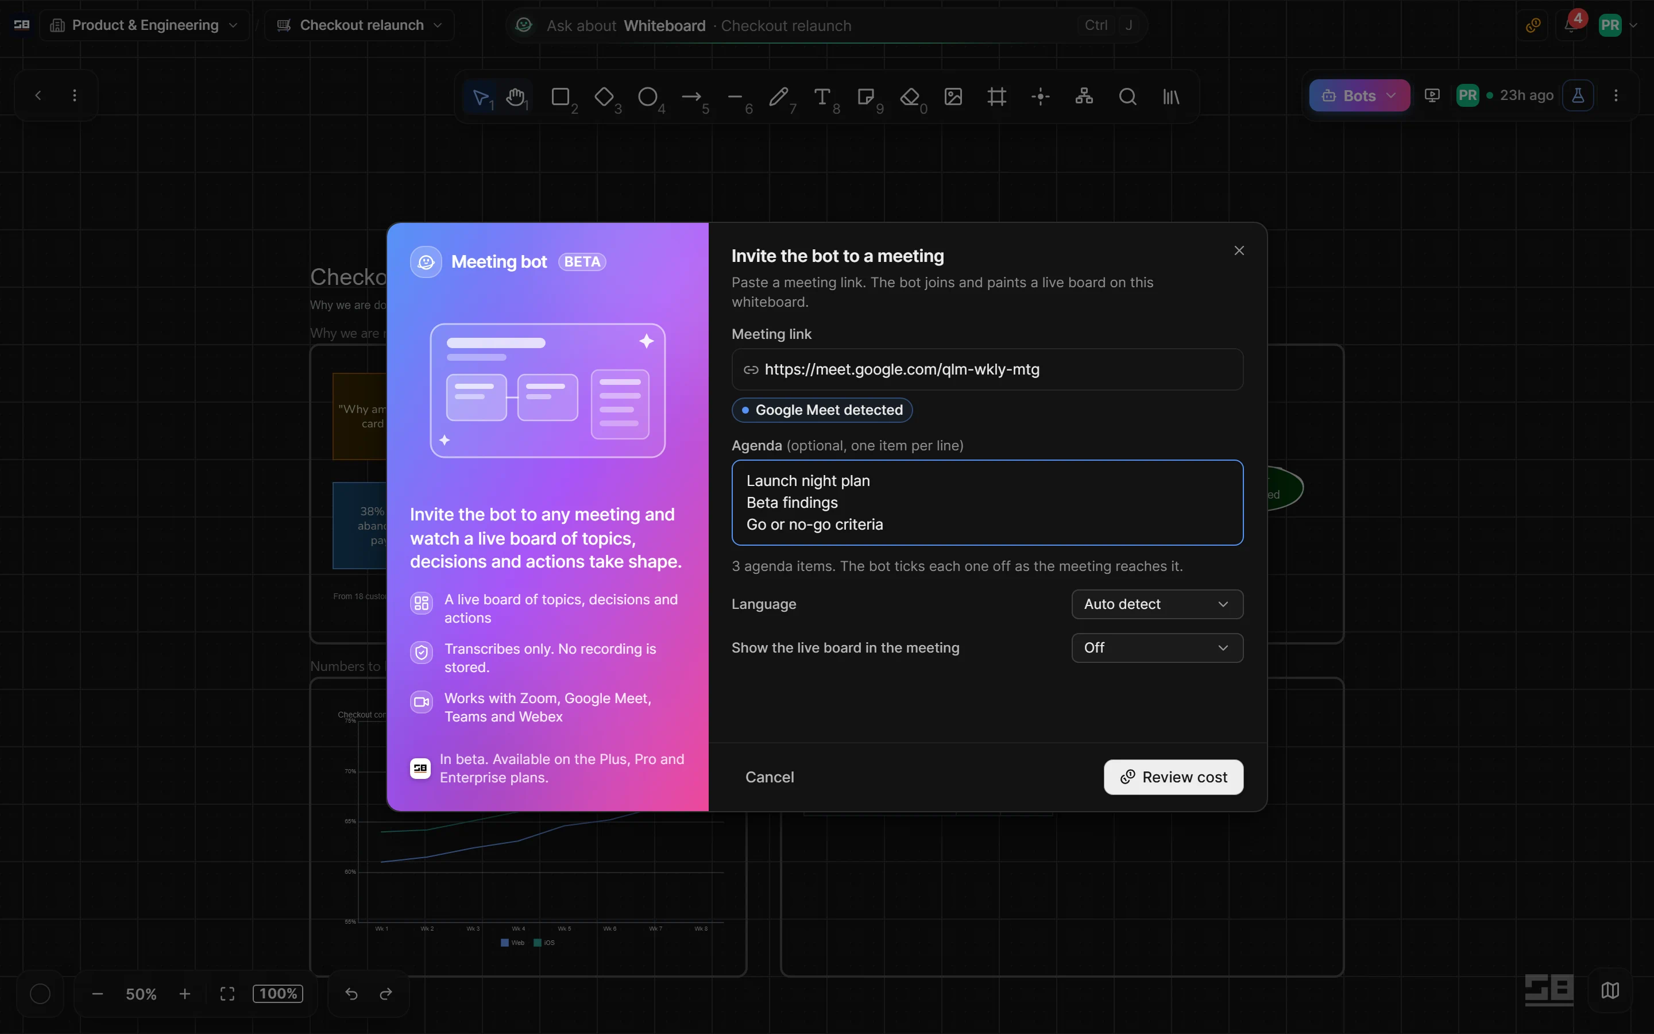
Task: Open the show live board Off dropdown
Action: coord(1157,647)
